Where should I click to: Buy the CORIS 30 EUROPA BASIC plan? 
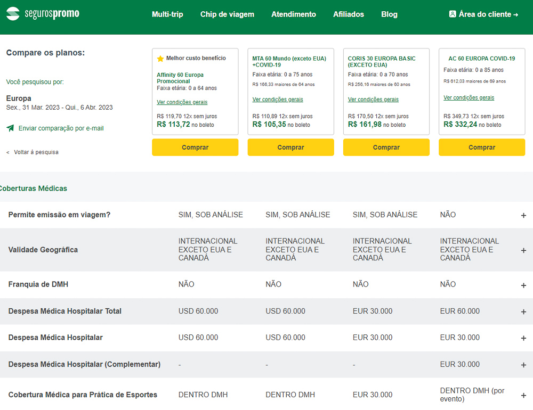point(386,147)
